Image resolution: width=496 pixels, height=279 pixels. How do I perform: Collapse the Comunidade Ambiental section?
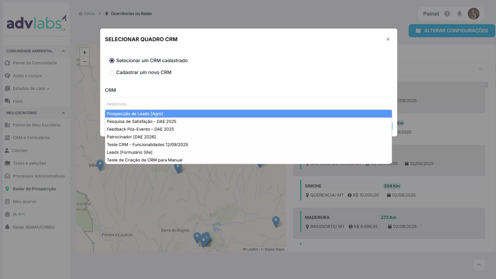click(x=63, y=51)
